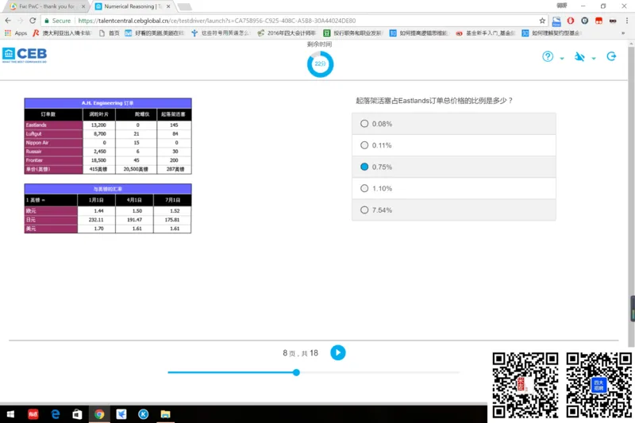Expand the accessibility options arrow
The height and width of the screenshot is (423, 635).
coord(593,58)
